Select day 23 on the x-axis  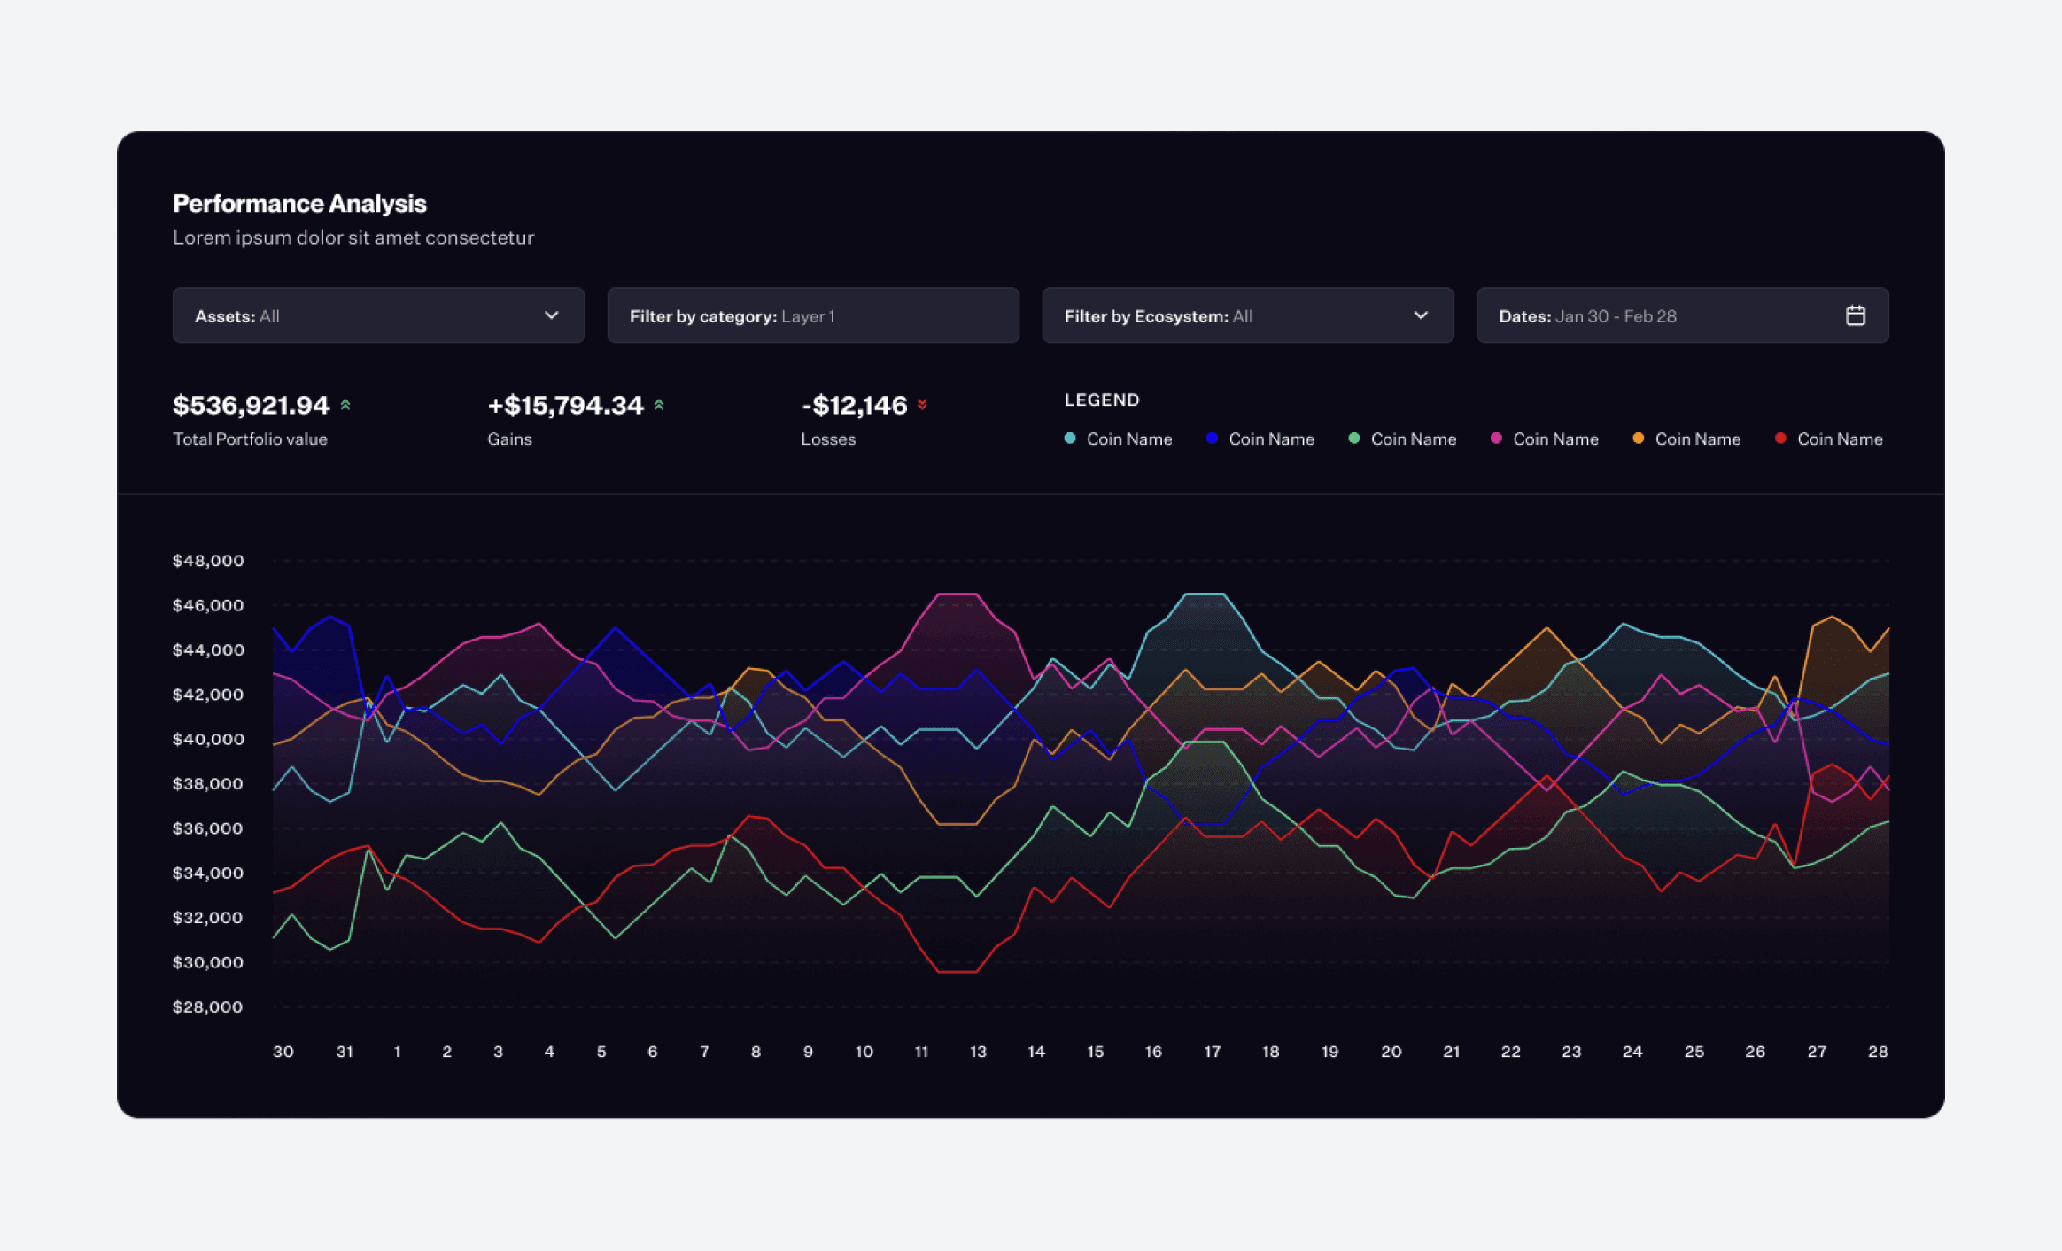1571,1052
